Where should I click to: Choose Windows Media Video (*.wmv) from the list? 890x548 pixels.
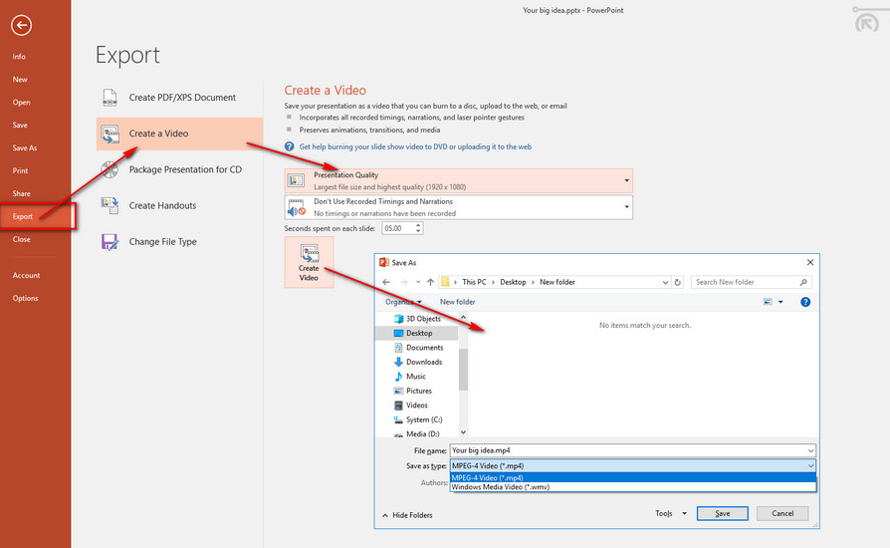[x=500, y=487]
